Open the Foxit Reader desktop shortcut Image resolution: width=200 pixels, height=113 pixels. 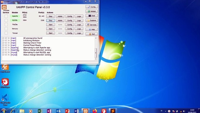5,68
